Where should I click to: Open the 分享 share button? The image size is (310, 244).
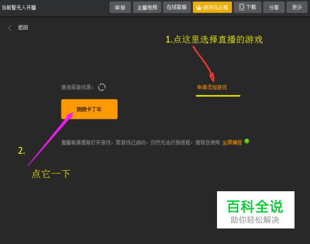coord(274,7)
